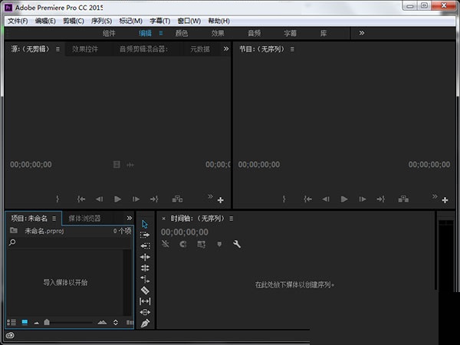The width and height of the screenshot is (460, 345).
Task: Switch to the 颜色 workspace
Action: (182, 33)
